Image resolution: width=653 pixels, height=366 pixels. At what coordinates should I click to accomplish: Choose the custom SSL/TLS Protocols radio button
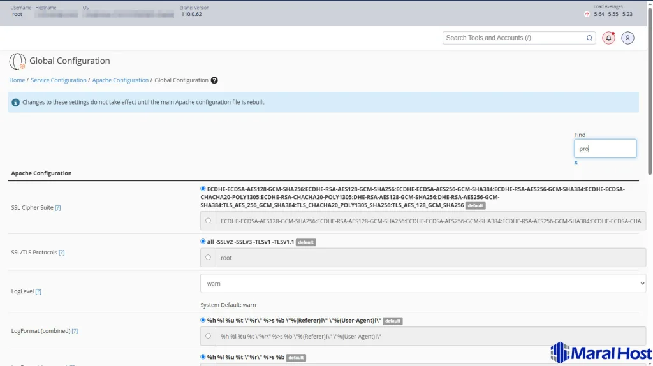pos(208,258)
